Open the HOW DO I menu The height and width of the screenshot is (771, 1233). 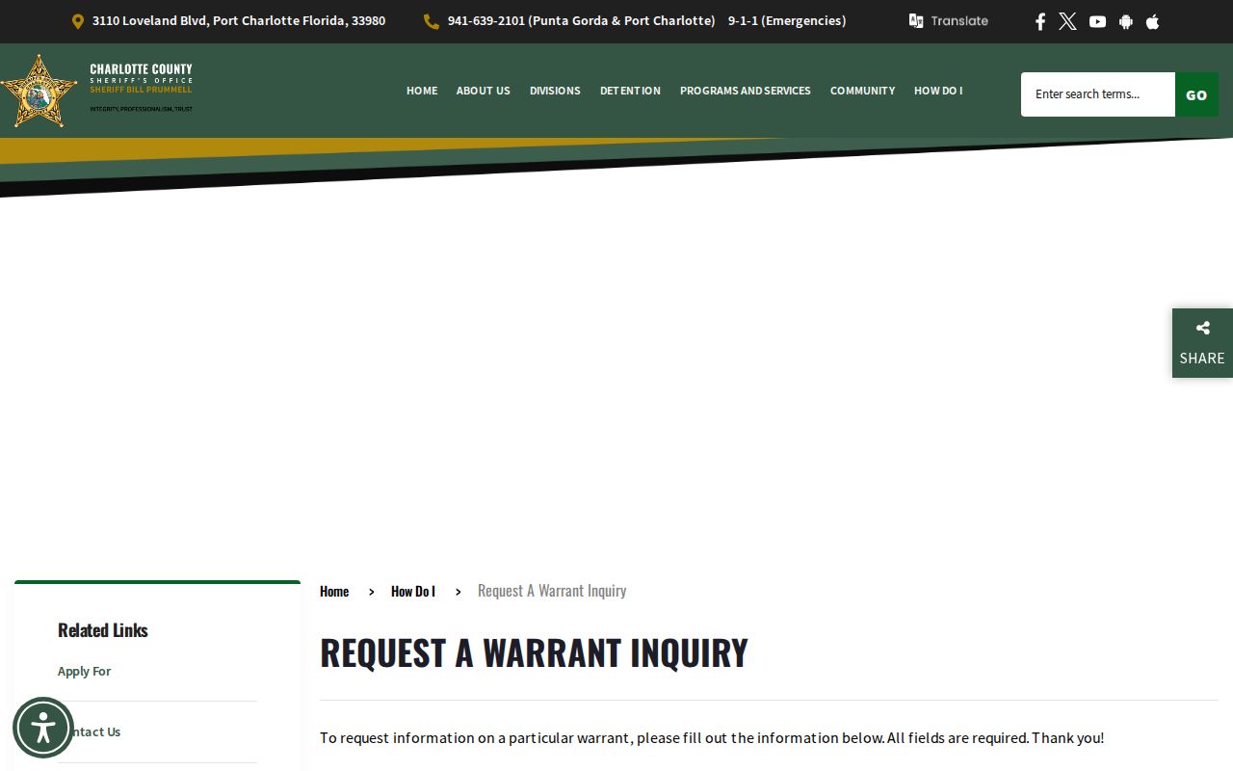938,91
